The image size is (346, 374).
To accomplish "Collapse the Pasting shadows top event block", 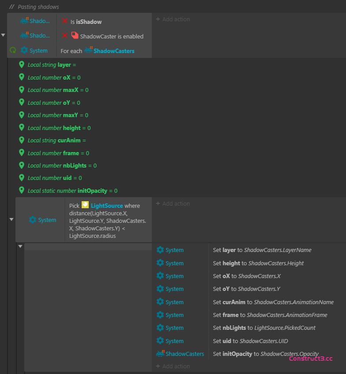I will 4,35.
